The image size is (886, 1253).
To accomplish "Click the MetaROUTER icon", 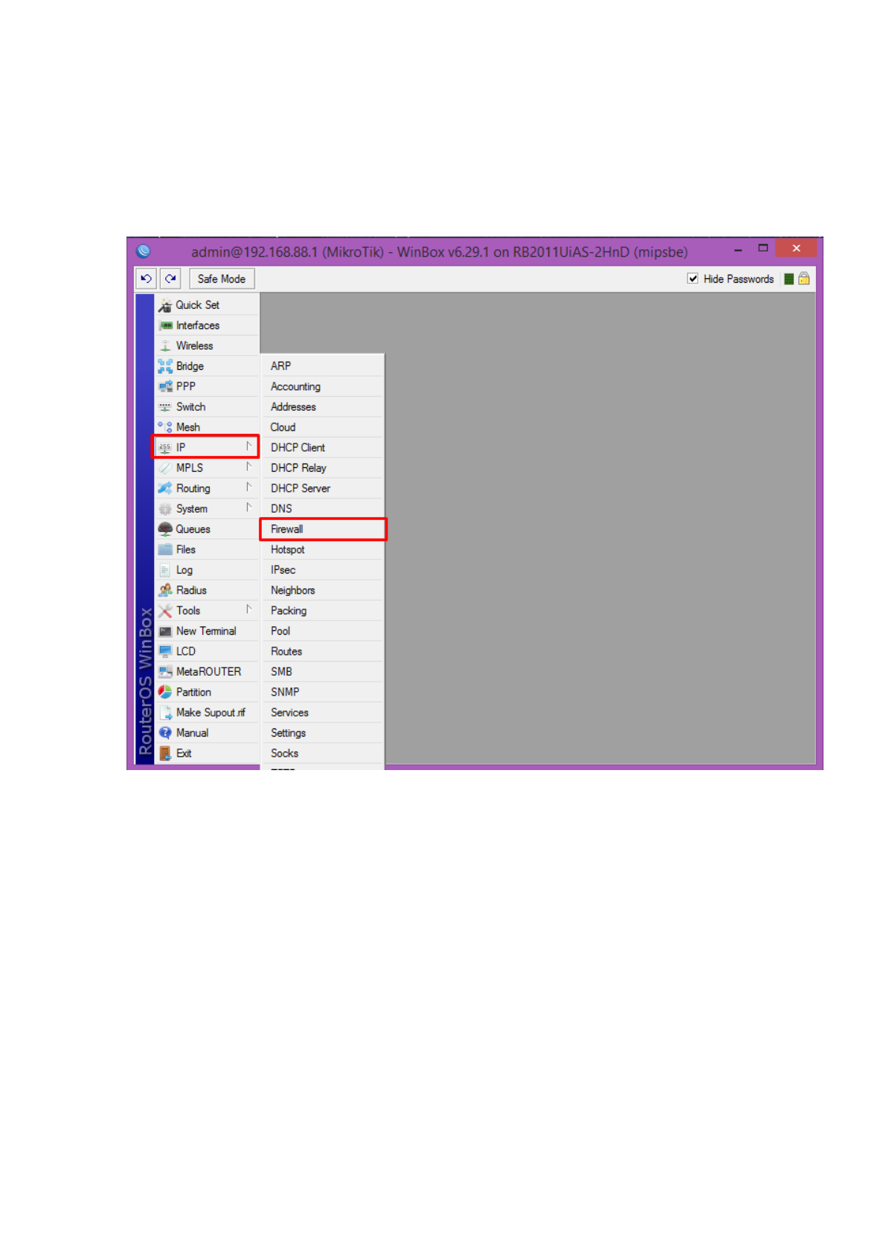I will (x=165, y=672).
